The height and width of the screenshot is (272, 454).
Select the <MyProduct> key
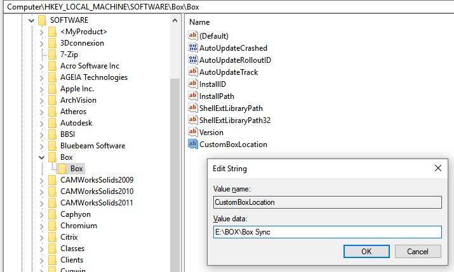[84, 32]
